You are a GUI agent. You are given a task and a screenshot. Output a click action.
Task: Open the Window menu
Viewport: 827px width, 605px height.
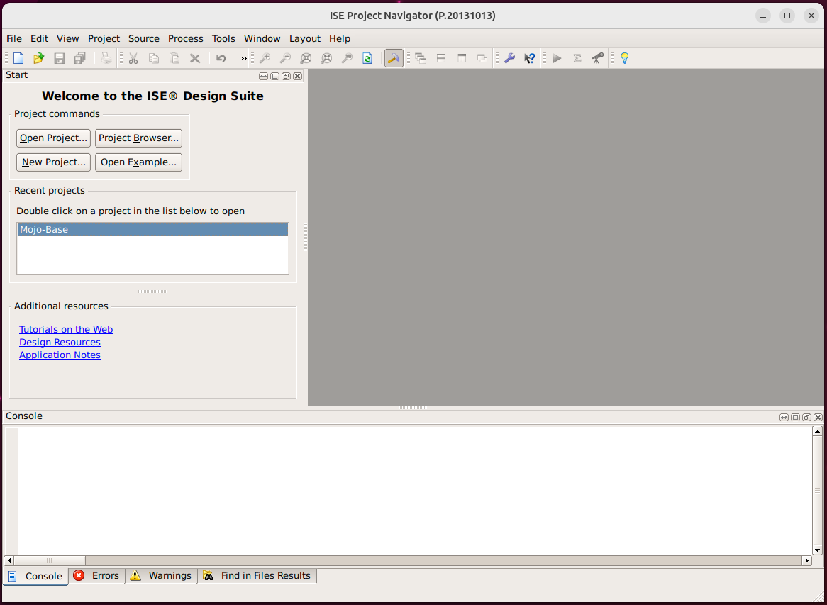click(x=262, y=38)
